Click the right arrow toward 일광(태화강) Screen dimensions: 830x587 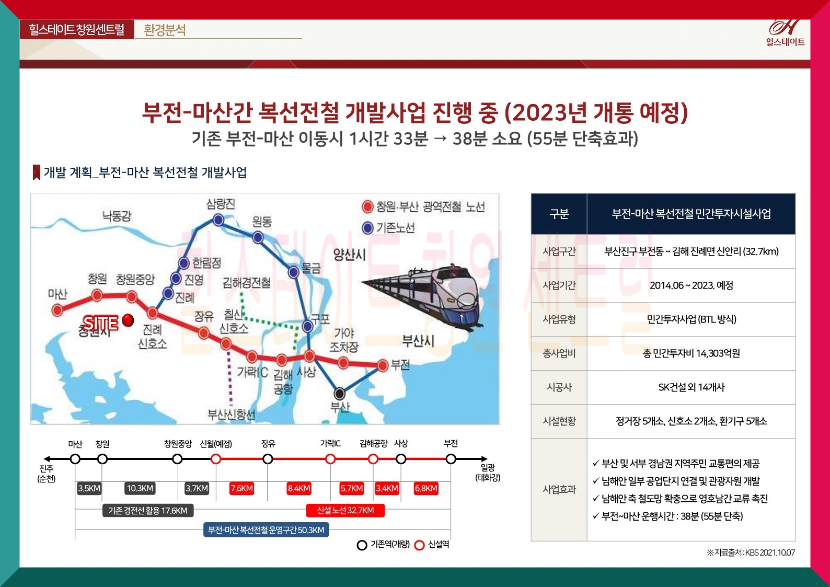point(483,459)
